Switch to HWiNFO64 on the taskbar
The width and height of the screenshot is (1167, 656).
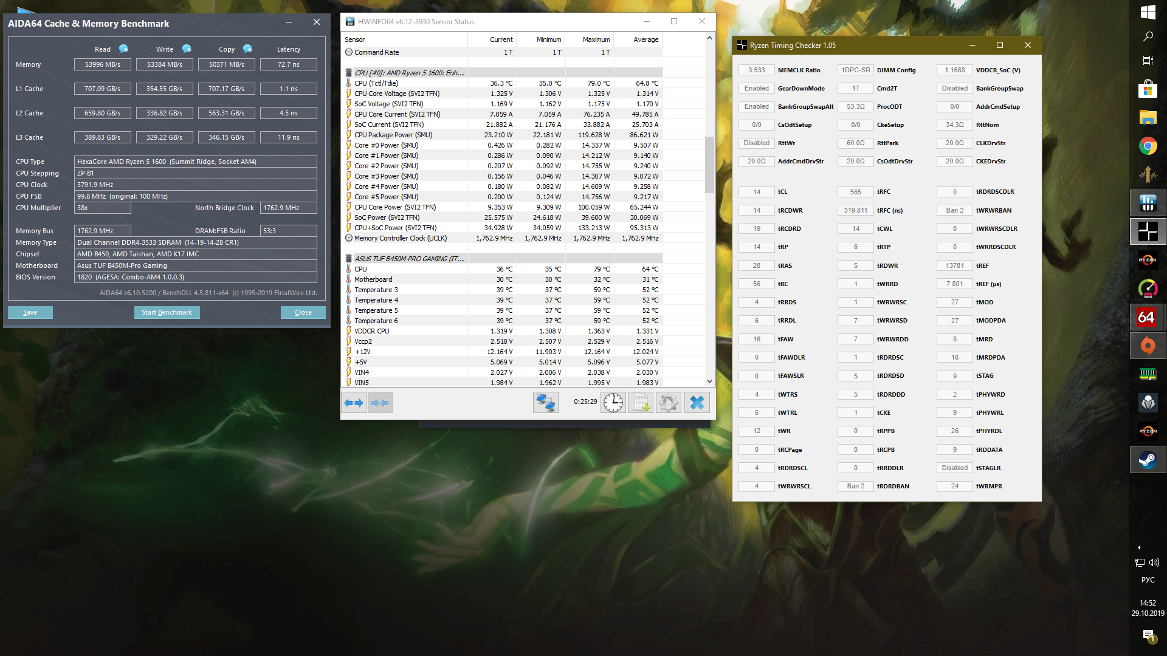(x=1148, y=203)
